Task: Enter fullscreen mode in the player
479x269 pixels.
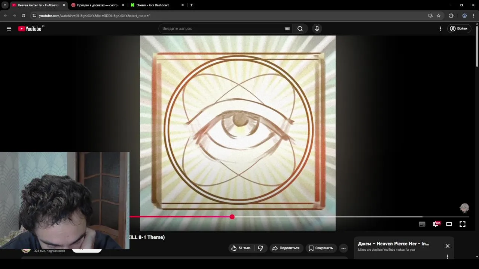Action: [x=463, y=224]
